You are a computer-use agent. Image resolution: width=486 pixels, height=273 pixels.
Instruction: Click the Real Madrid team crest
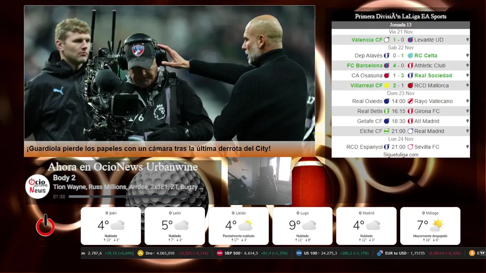click(x=410, y=131)
